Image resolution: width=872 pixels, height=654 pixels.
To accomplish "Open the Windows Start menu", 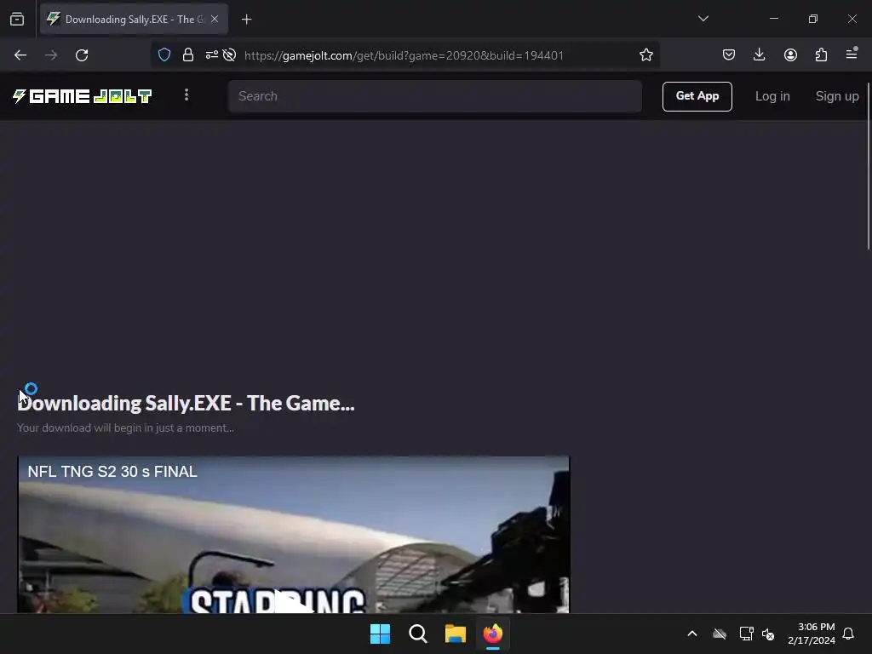I will (x=381, y=634).
